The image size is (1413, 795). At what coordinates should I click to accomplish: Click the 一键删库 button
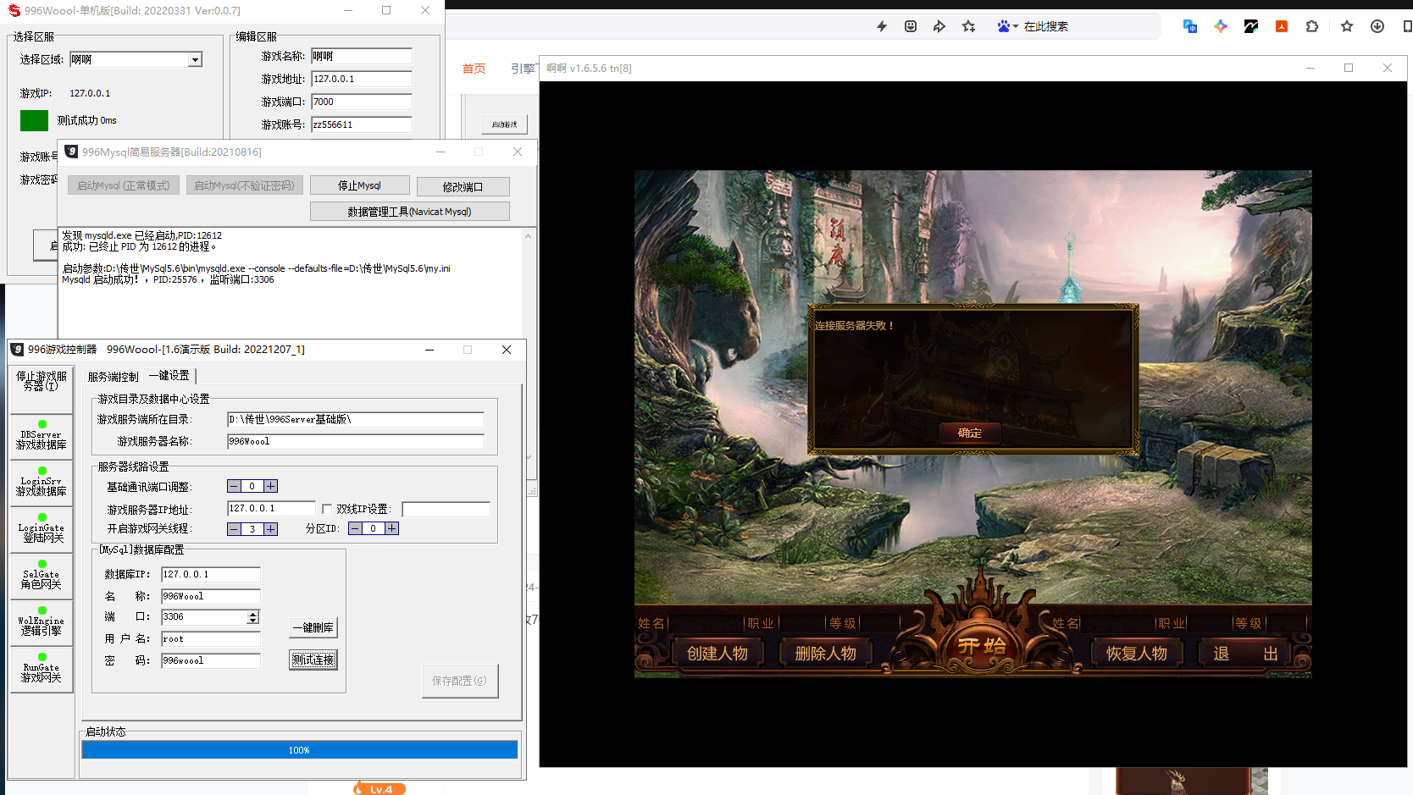[313, 627]
